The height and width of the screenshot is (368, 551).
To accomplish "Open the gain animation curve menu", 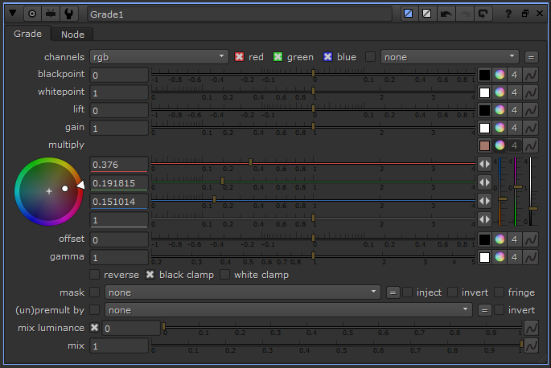I will coord(530,128).
